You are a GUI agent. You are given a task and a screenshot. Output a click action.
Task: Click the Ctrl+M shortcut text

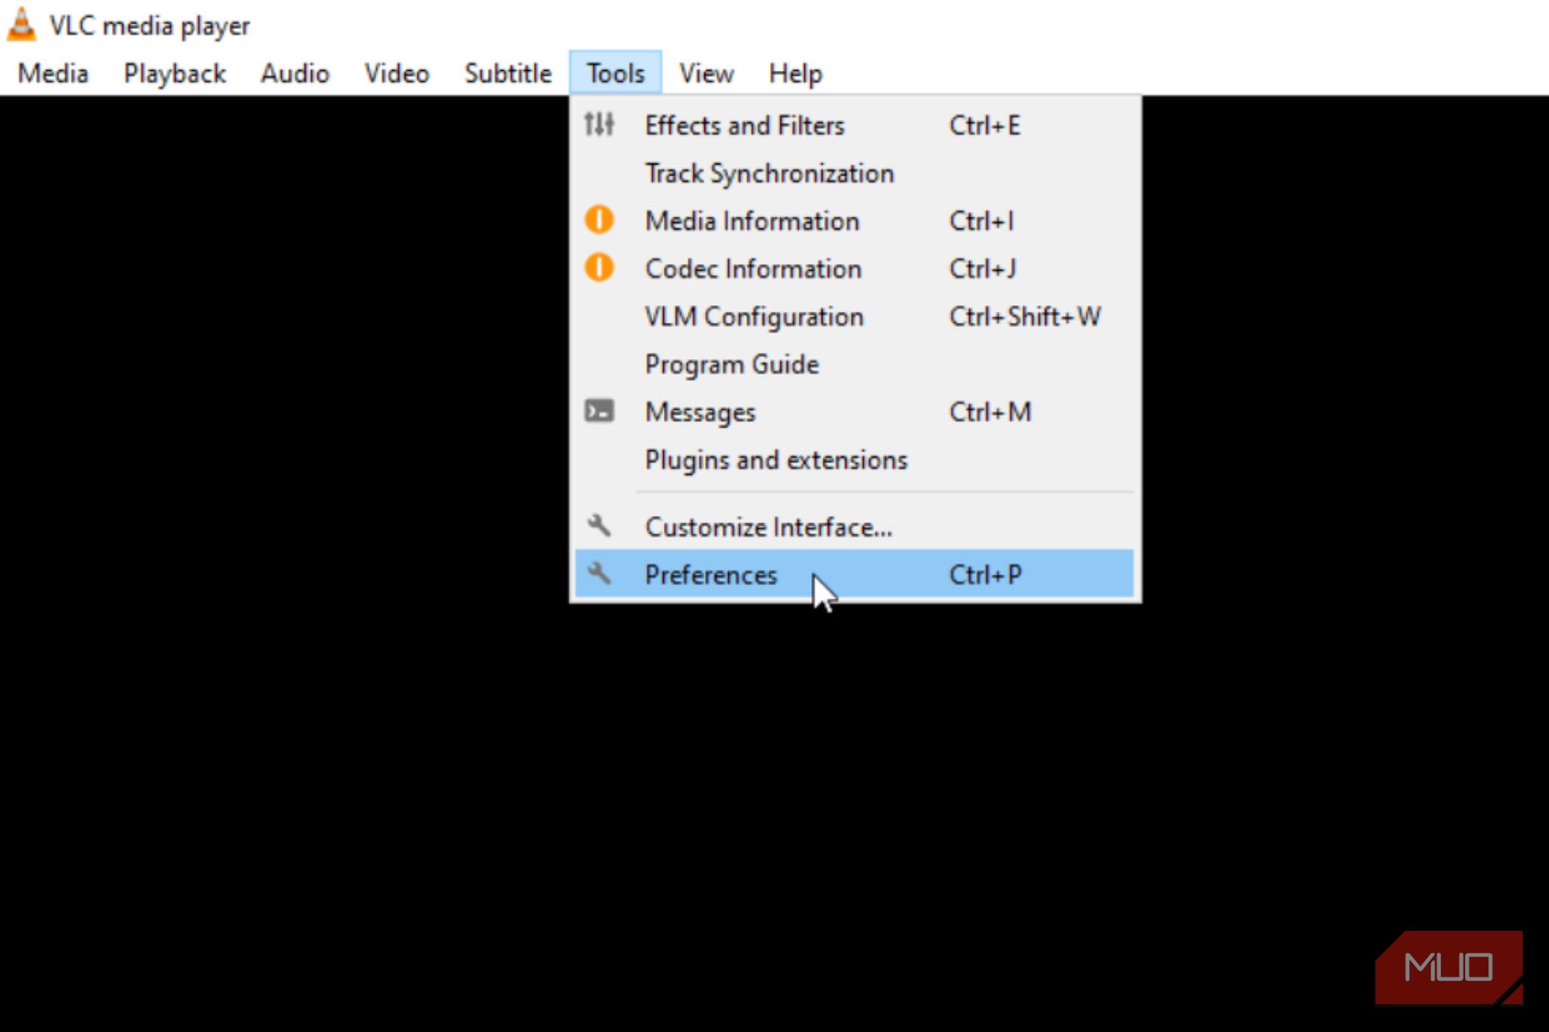[990, 411]
